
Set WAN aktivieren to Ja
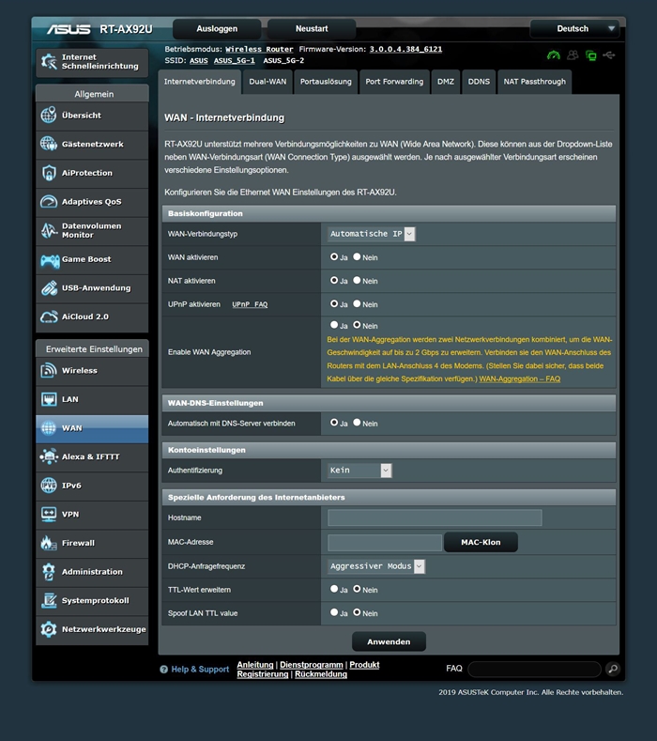(334, 256)
